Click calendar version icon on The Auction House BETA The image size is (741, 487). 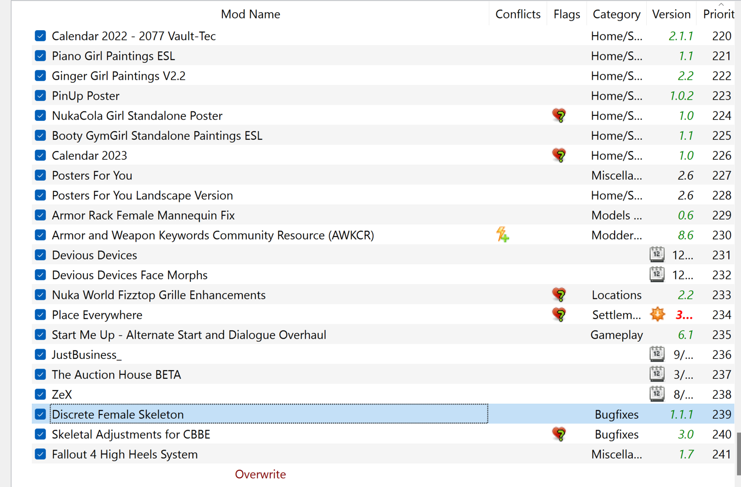tap(657, 374)
